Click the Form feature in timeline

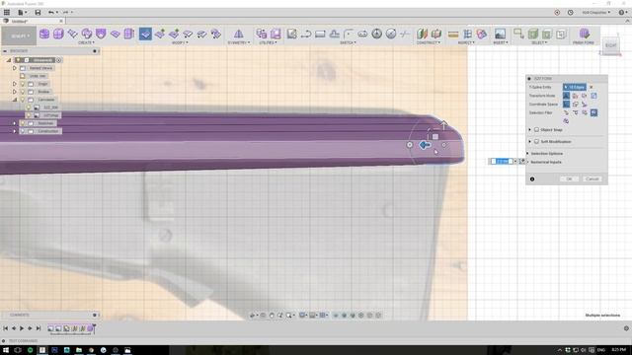[91, 328]
